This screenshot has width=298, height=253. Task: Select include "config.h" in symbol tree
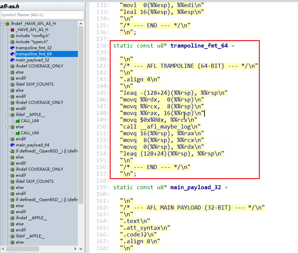tap(33, 36)
